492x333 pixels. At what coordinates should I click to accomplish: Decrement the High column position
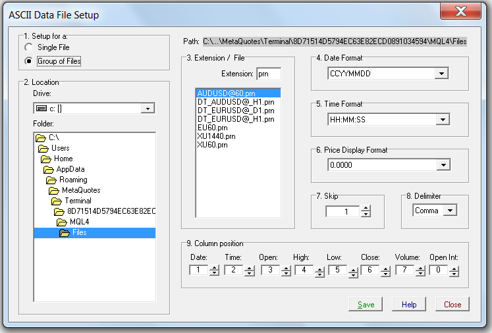point(319,274)
